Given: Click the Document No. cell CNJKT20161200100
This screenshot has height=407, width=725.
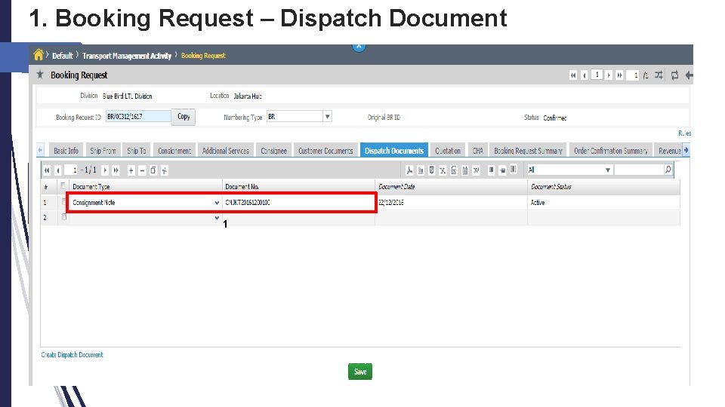Looking at the screenshot, I should pos(298,202).
